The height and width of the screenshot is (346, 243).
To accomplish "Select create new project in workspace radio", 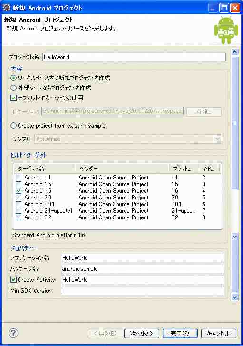I will point(13,78).
